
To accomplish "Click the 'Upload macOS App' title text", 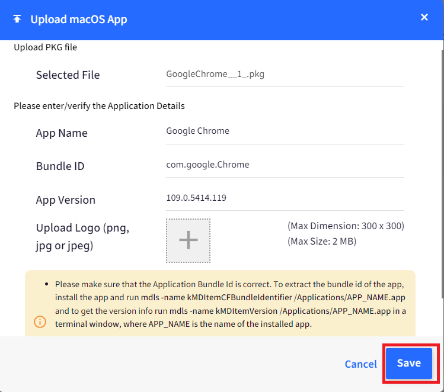I will [x=79, y=19].
